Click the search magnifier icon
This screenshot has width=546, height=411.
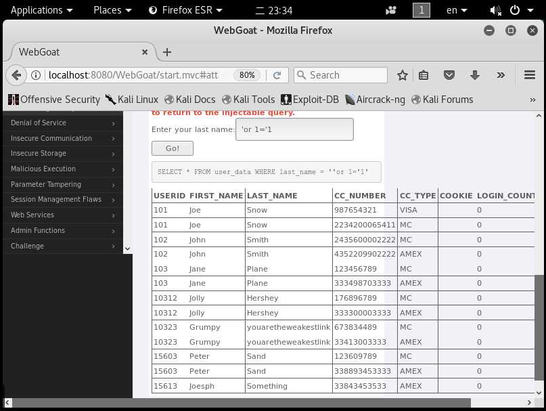[x=302, y=75]
